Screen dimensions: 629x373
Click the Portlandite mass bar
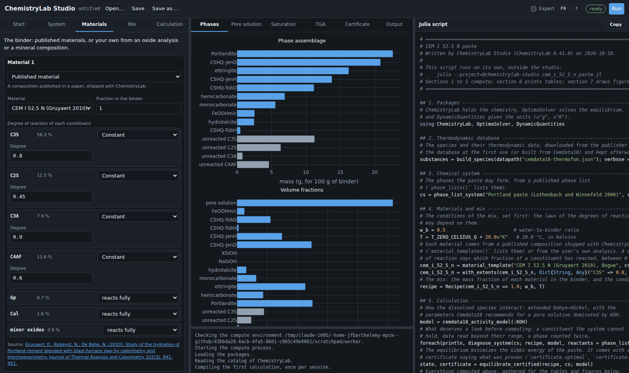point(315,54)
